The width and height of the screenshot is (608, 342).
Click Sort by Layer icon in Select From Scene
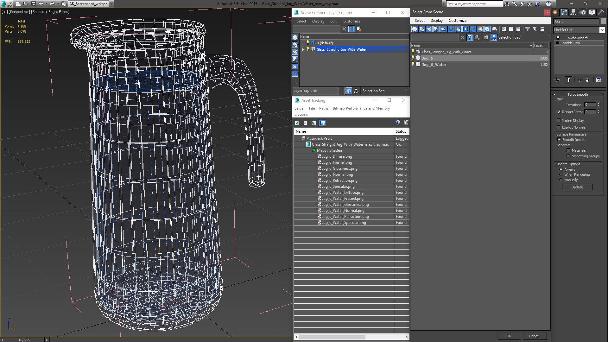[x=486, y=37]
